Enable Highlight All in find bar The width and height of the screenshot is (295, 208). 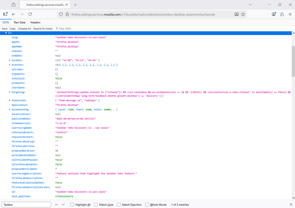[72, 205]
